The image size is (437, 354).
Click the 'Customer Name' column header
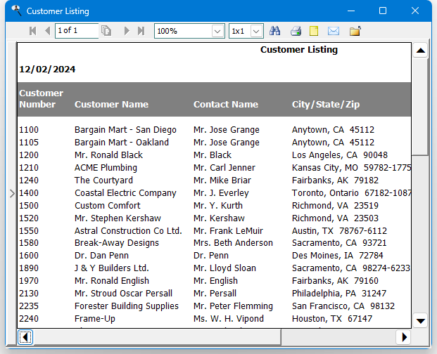111,104
